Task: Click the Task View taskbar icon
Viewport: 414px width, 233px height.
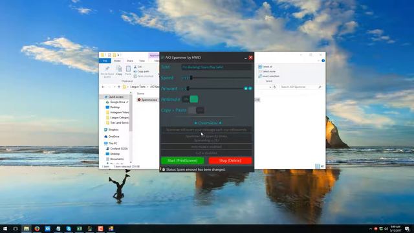Action: (x=16, y=228)
